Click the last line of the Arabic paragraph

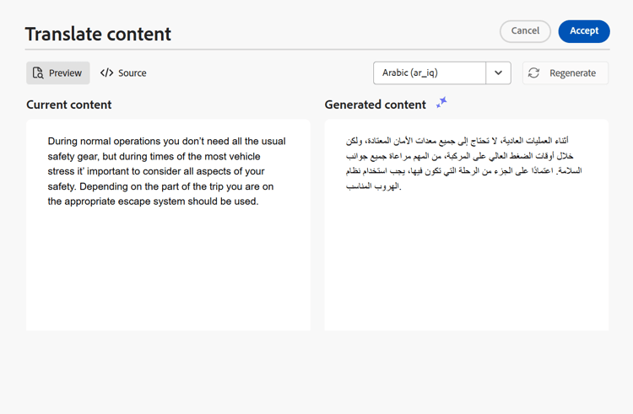(x=373, y=186)
